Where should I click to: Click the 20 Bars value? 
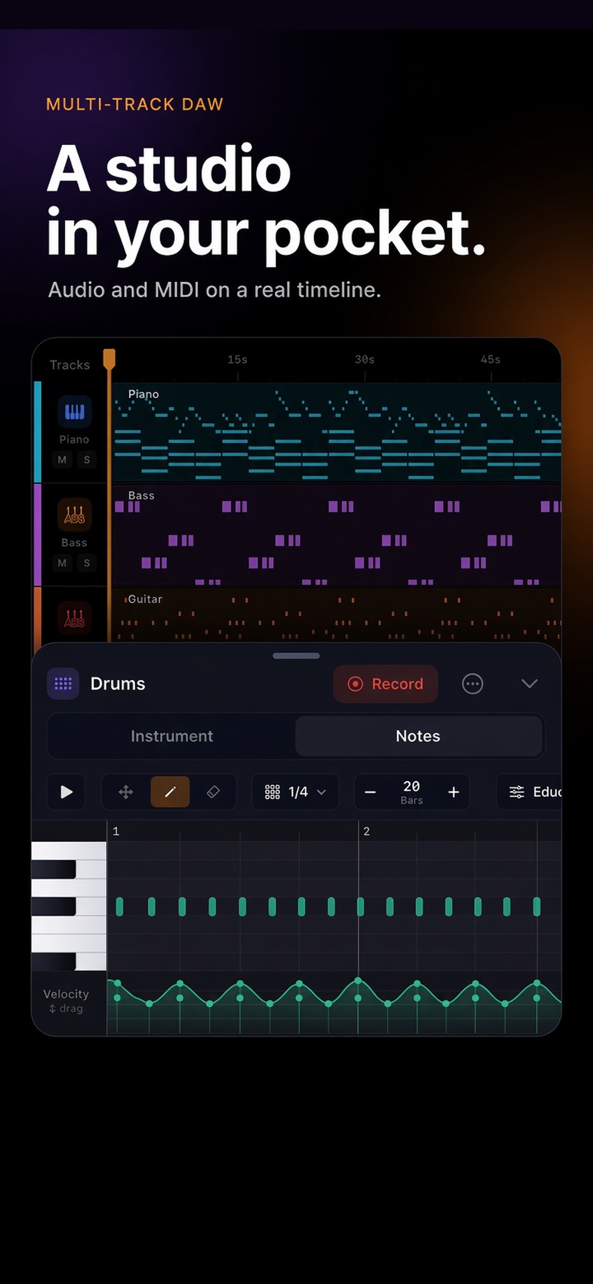point(411,792)
